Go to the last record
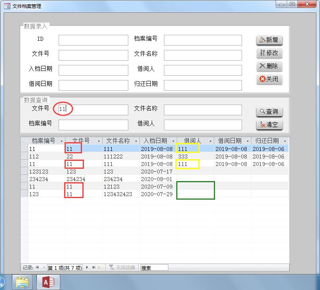 (x=94, y=267)
